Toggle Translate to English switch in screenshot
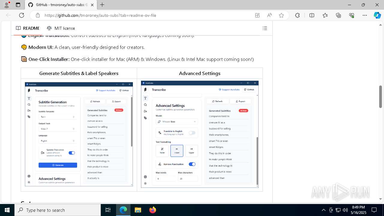The width and height of the screenshot is (384, 216). click(x=192, y=133)
